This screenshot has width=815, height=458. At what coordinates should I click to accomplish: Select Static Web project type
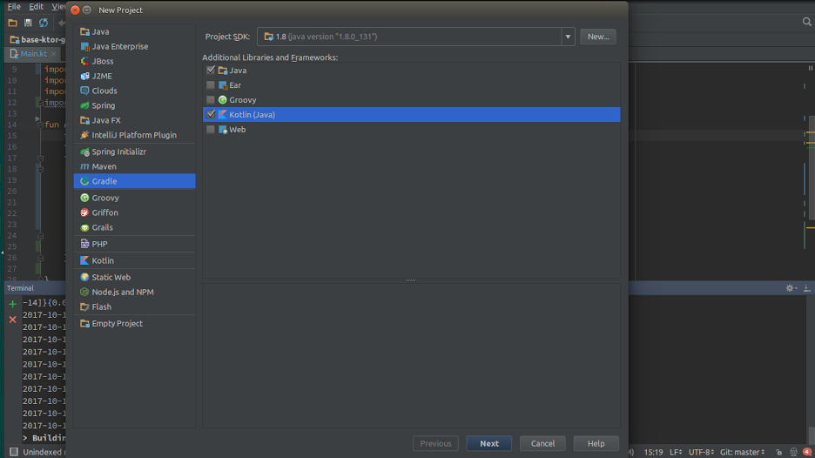click(135, 278)
